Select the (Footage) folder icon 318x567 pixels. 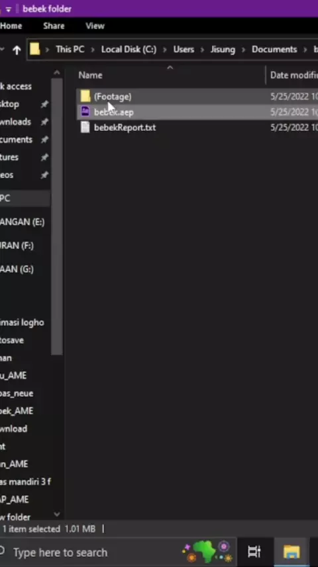click(x=85, y=96)
